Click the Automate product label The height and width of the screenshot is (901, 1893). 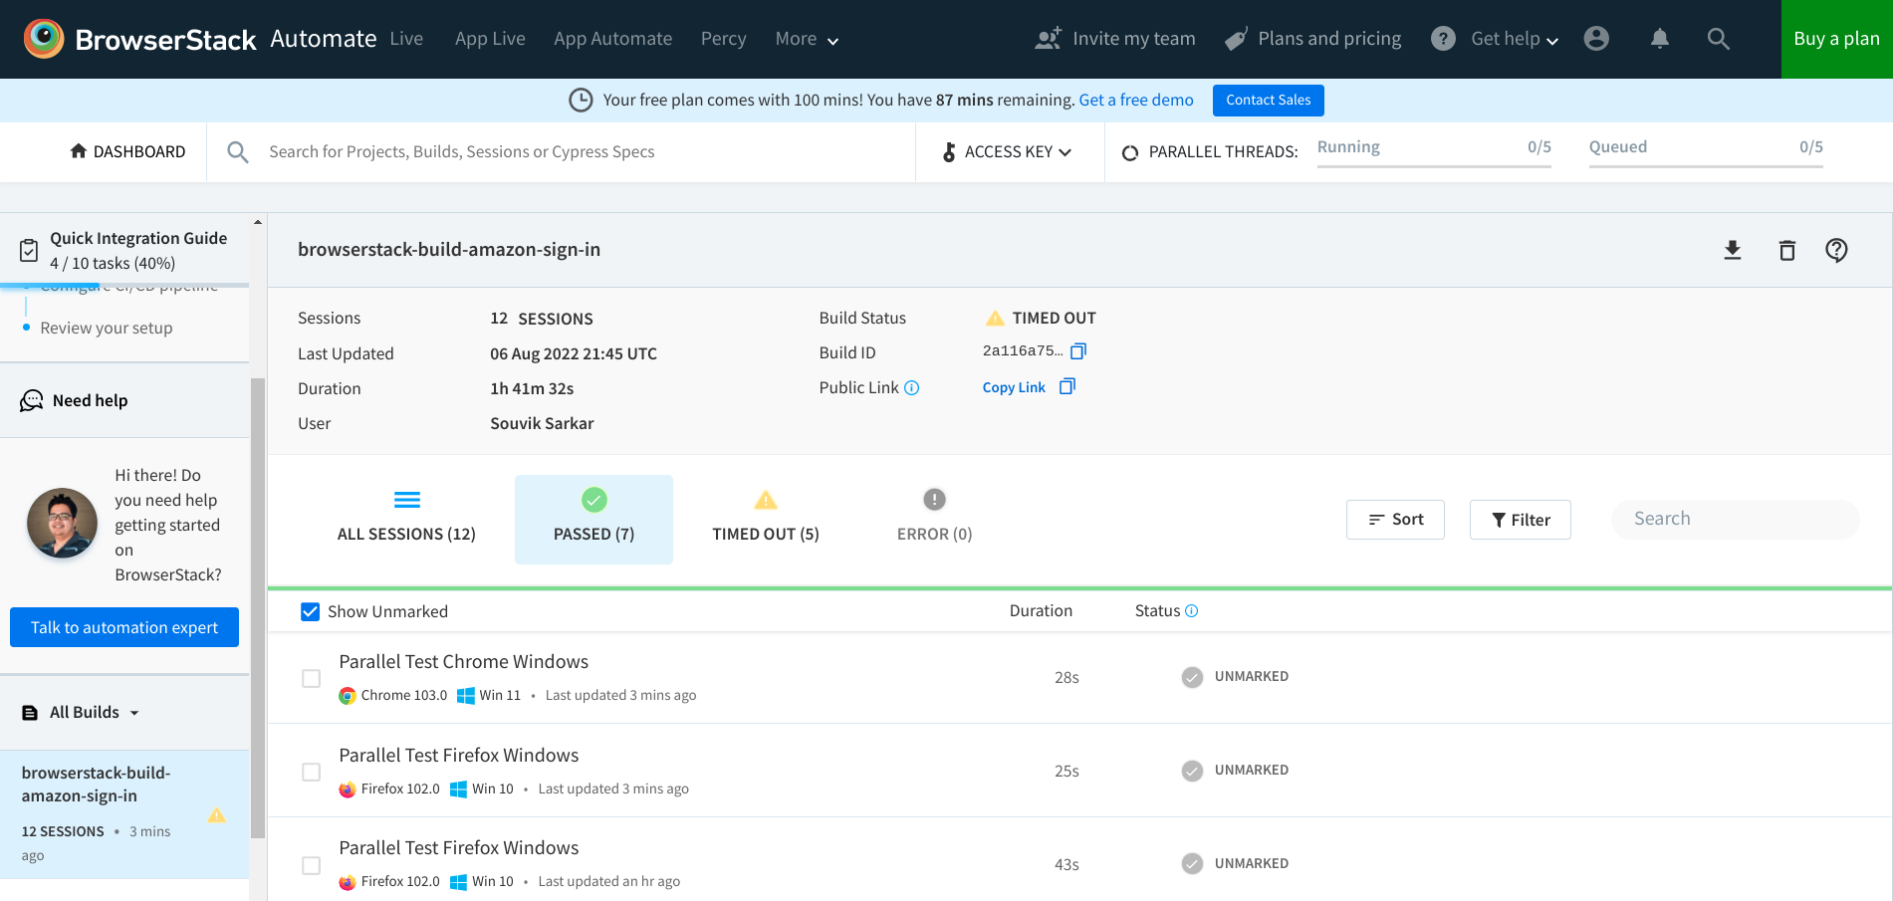pos(324,39)
